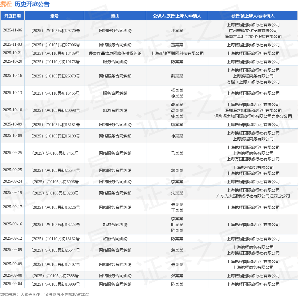298x297 pixels.
Task: Click the 公诉人/原告/上诉人/申请人 column header
Action: point(177,16)
